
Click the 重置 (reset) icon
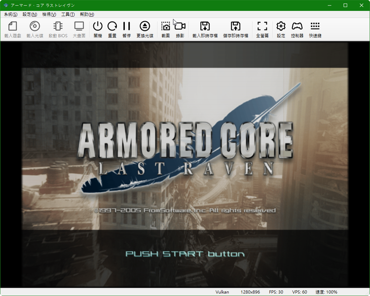tap(112, 29)
